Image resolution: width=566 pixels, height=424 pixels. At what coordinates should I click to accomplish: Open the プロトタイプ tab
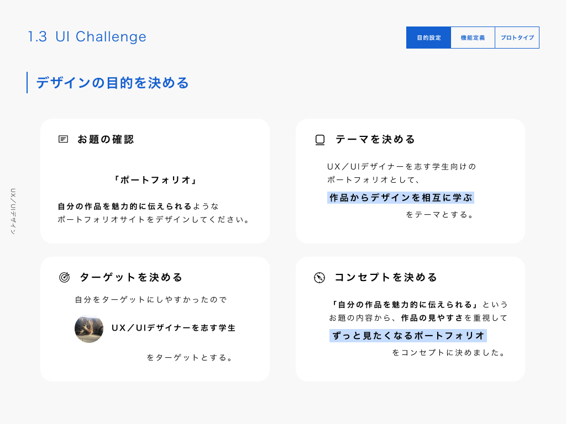pos(517,38)
